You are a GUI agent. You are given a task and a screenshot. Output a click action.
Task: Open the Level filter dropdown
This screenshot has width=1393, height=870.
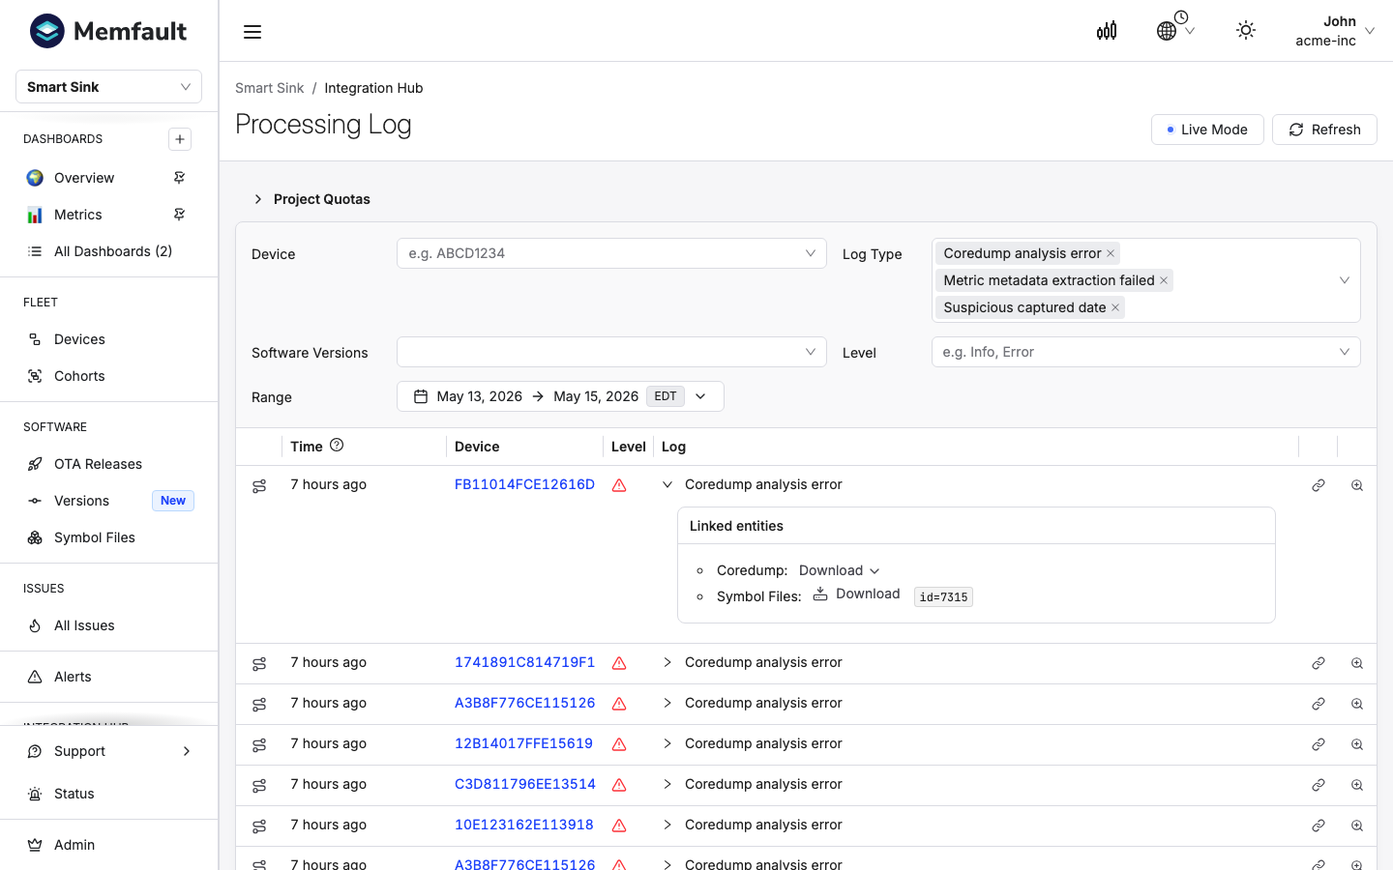pos(1145,352)
